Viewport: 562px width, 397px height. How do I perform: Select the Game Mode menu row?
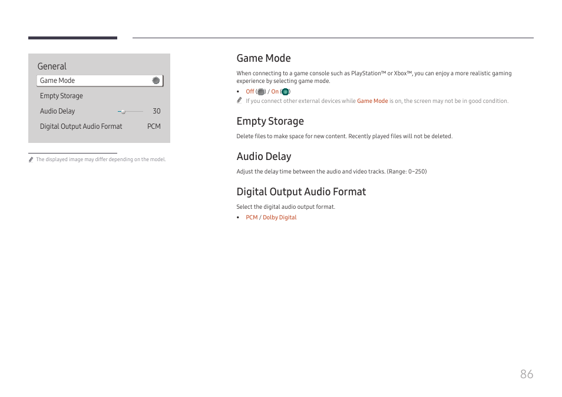click(x=100, y=81)
